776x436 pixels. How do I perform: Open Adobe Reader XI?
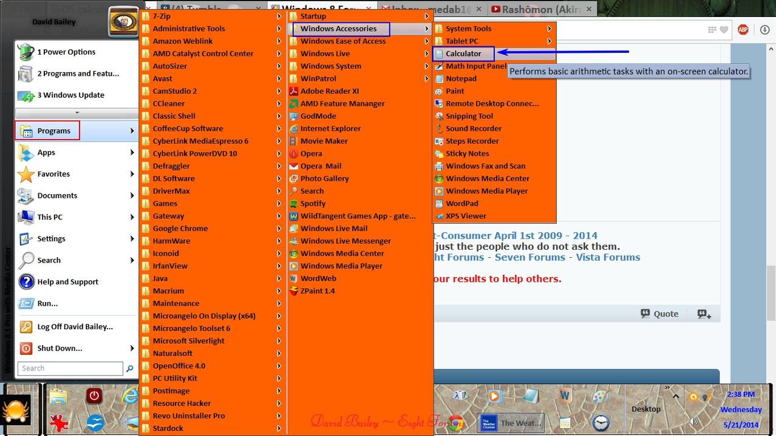coord(330,91)
